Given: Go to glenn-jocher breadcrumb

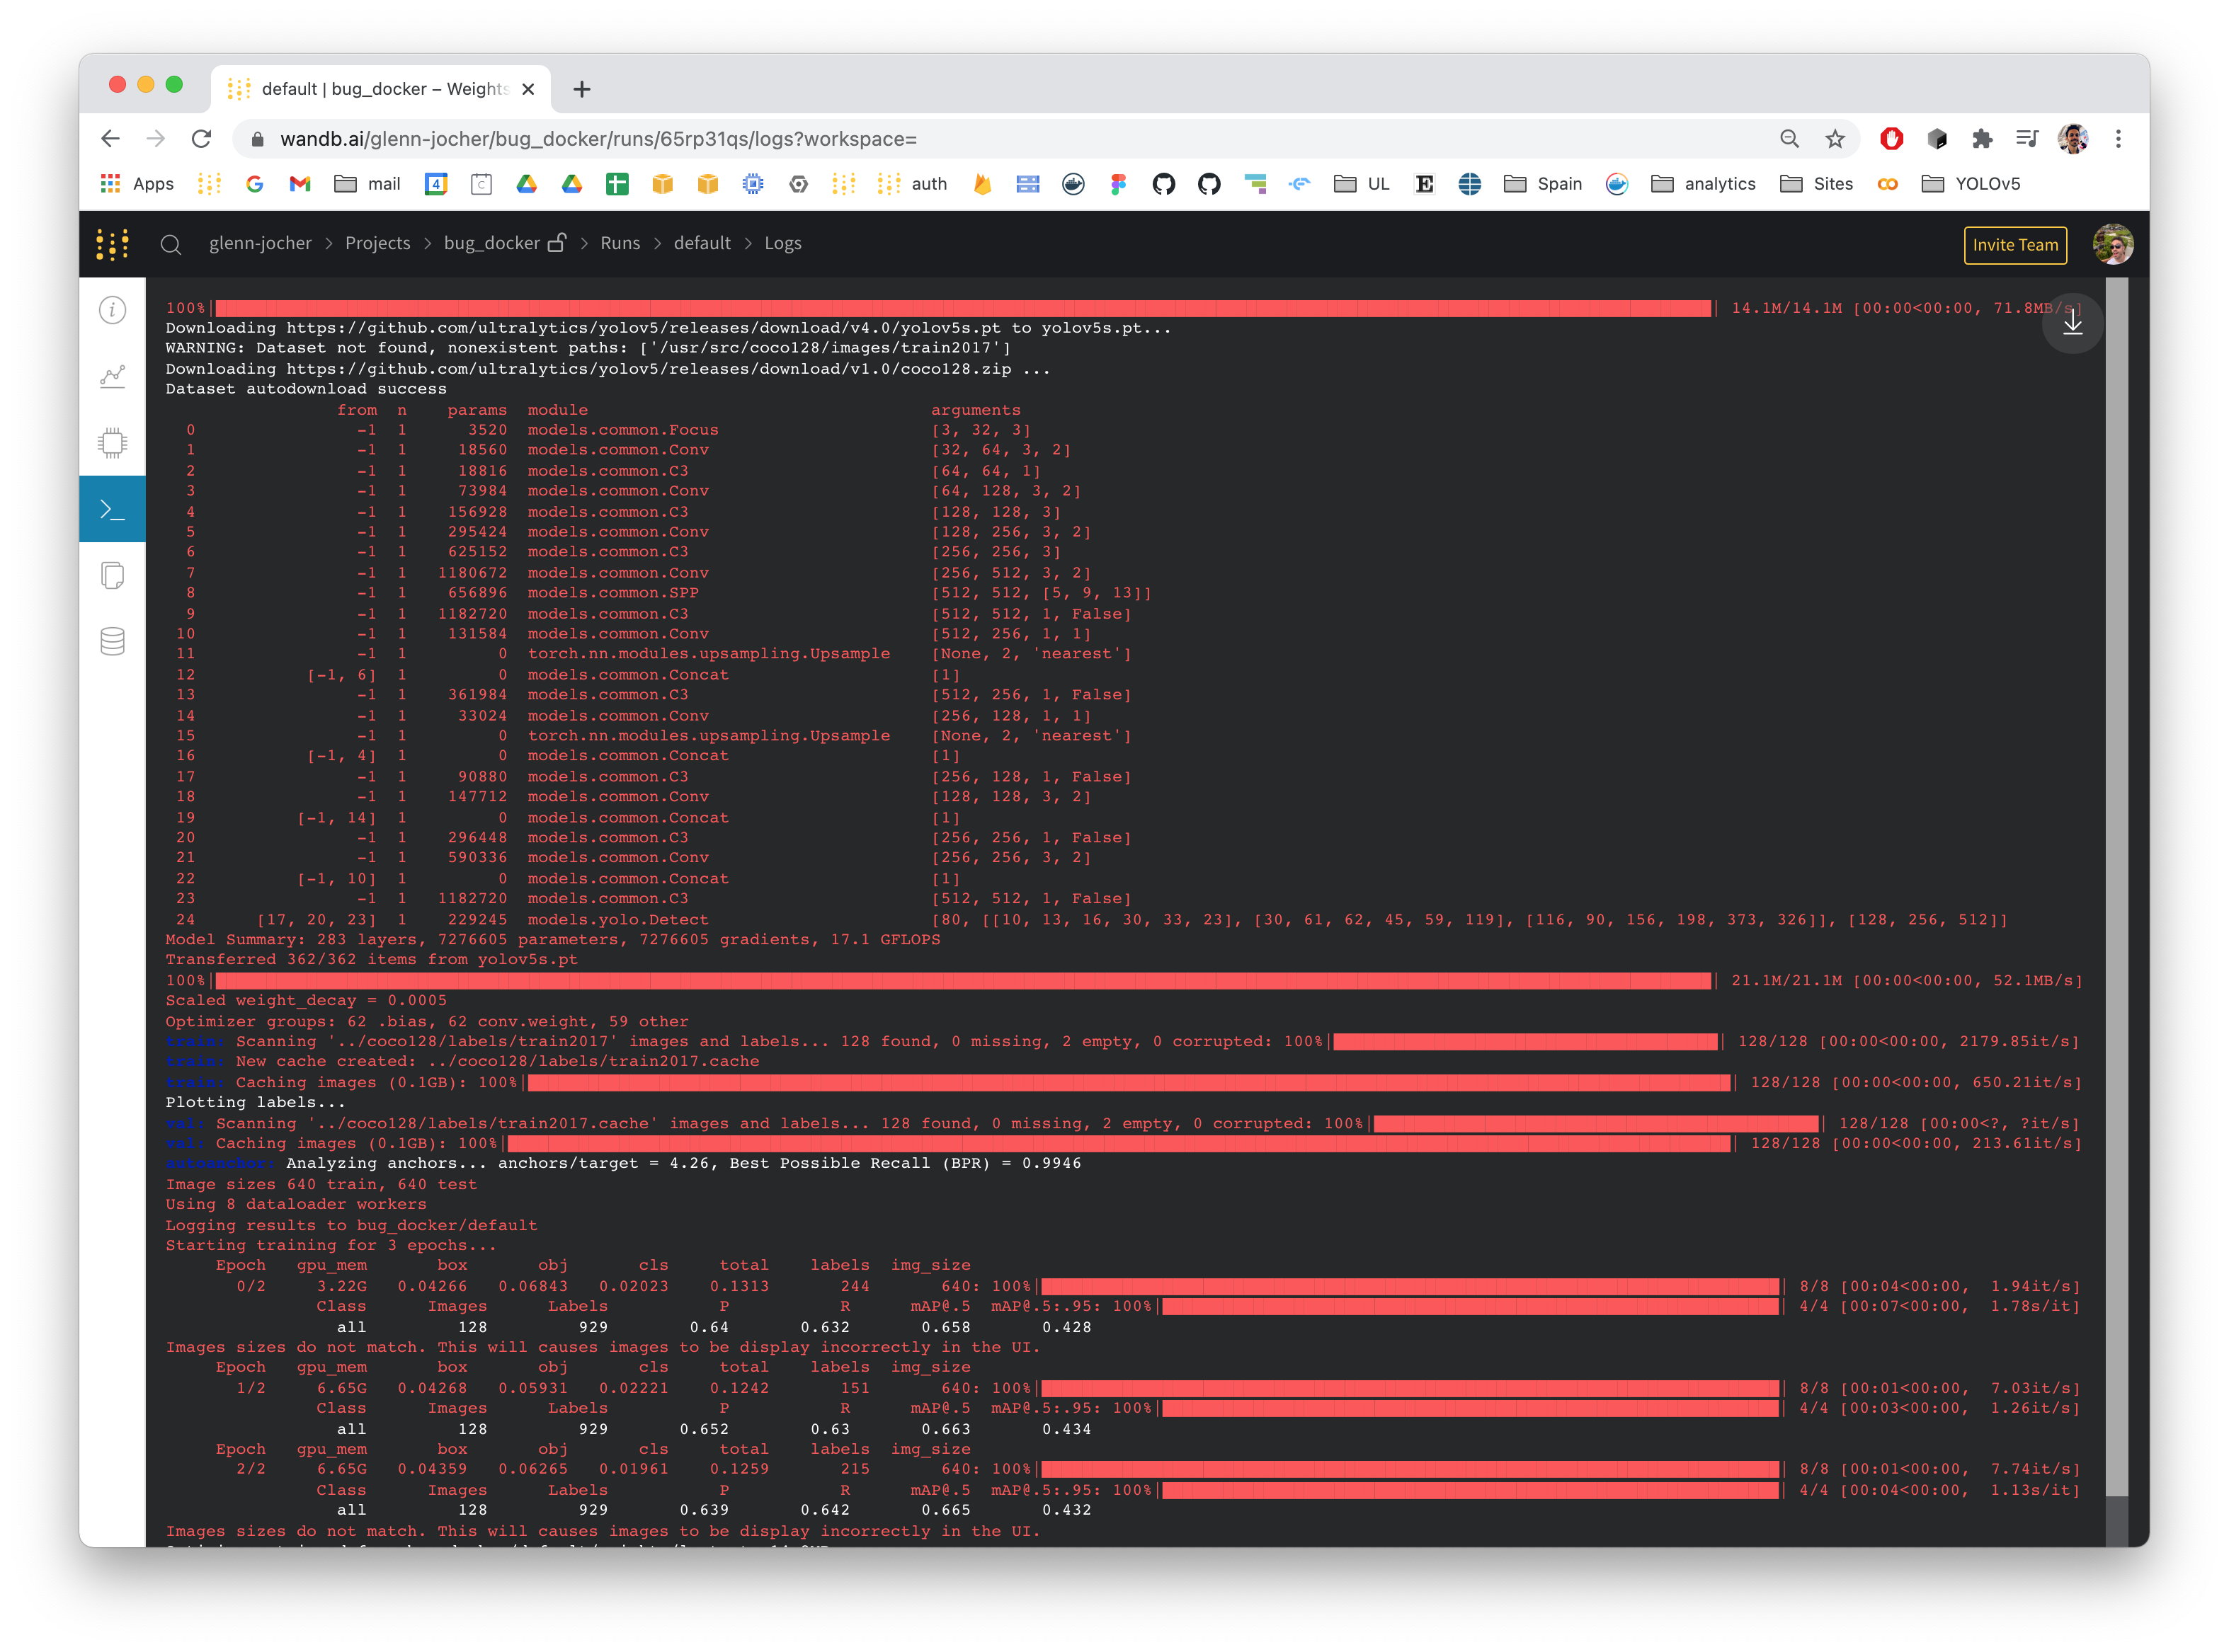Looking at the screenshot, I should point(260,243).
